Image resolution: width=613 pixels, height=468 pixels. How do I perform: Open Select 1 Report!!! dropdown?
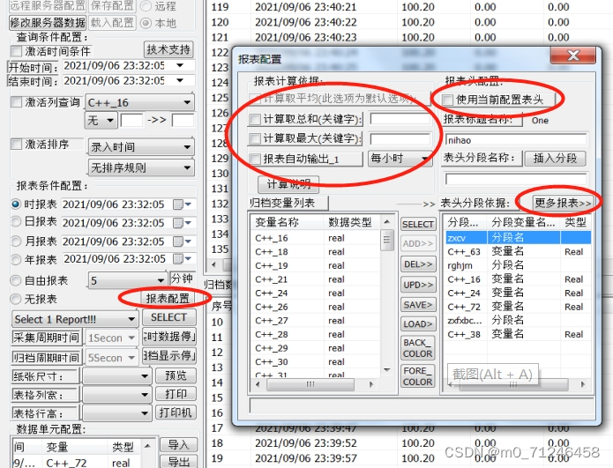click(75, 319)
